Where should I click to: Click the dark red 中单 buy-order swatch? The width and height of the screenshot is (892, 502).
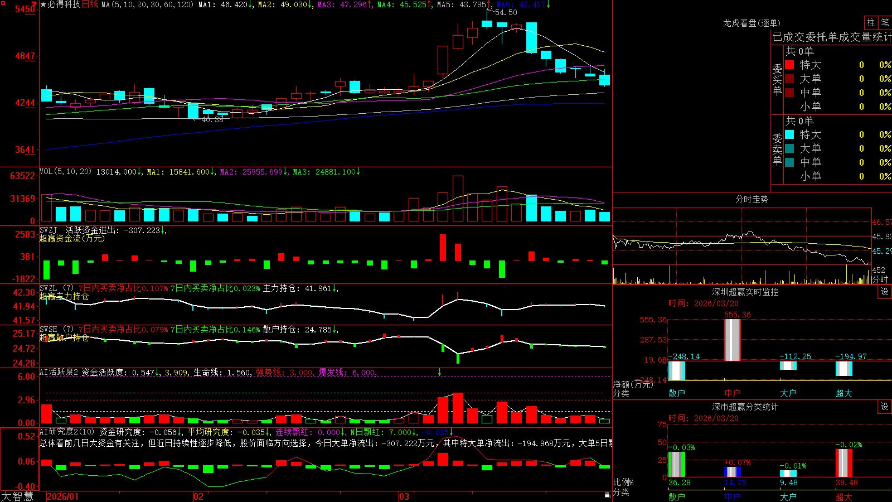pos(789,93)
